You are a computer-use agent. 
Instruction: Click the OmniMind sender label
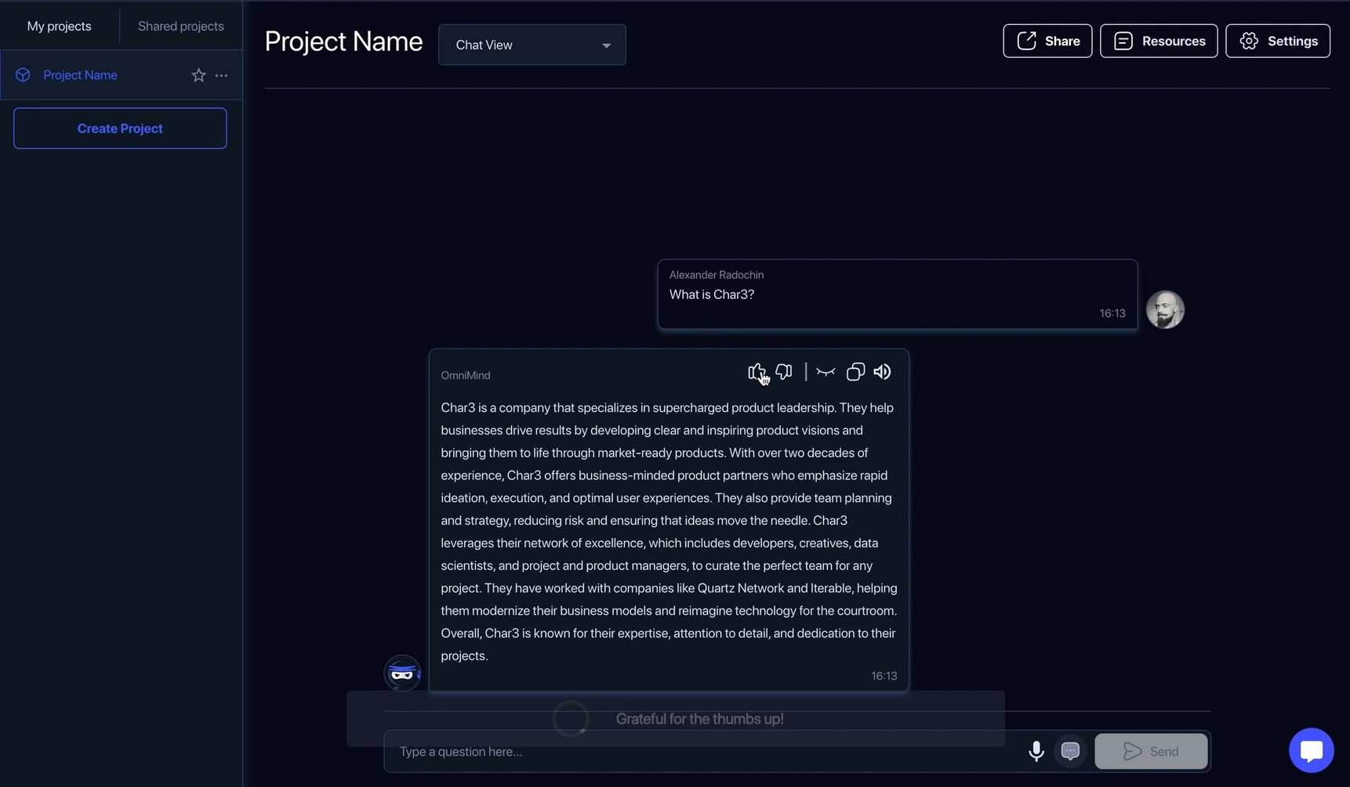pos(466,375)
